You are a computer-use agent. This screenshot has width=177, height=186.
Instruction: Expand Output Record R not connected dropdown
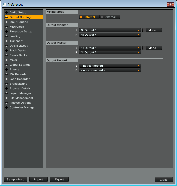[110, 70]
